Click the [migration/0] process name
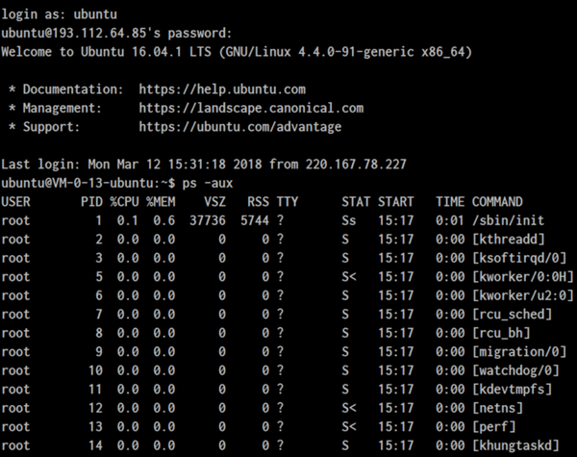577x457 pixels. [519, 352]
